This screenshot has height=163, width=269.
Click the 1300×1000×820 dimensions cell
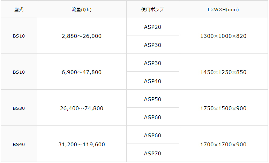(223, 36)
